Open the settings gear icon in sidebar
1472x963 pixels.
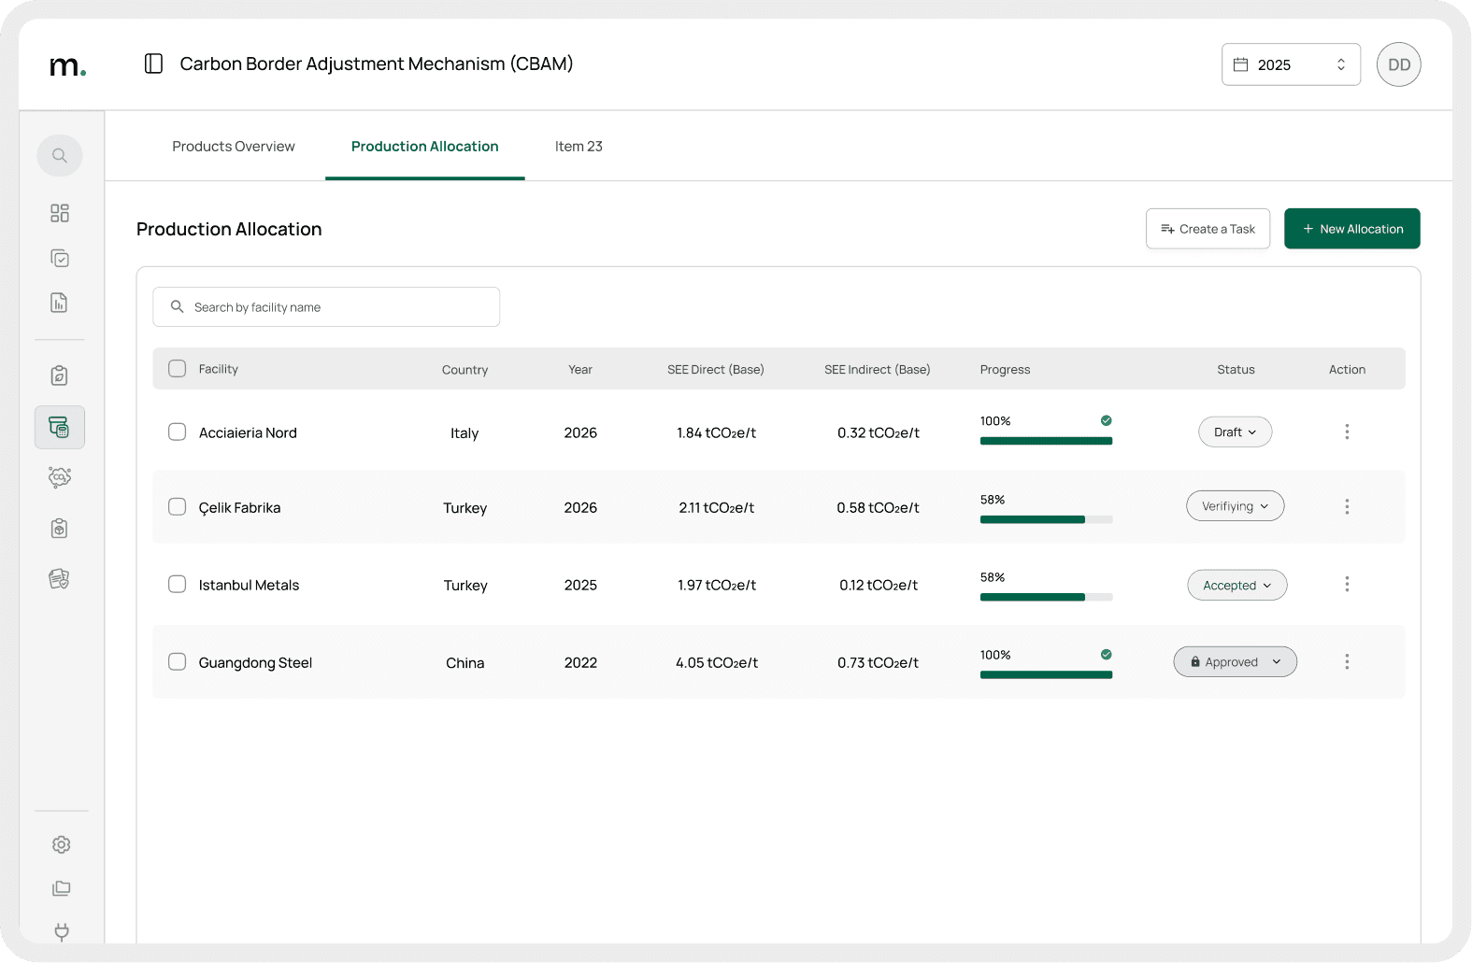click(x=62, y=844)
